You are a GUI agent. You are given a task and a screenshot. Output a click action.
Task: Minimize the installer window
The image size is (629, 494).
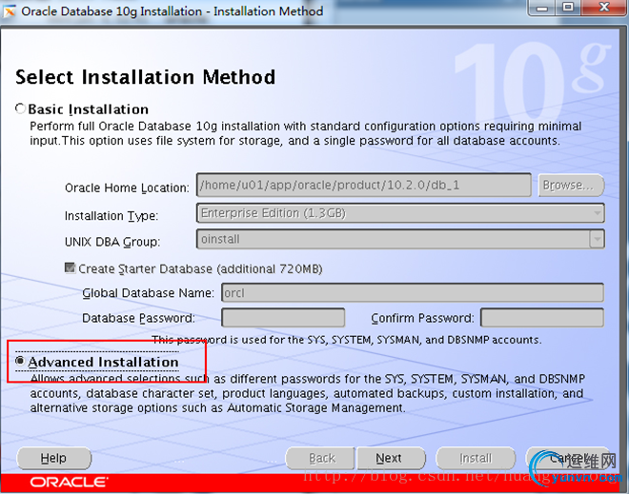tap(542, 8)
